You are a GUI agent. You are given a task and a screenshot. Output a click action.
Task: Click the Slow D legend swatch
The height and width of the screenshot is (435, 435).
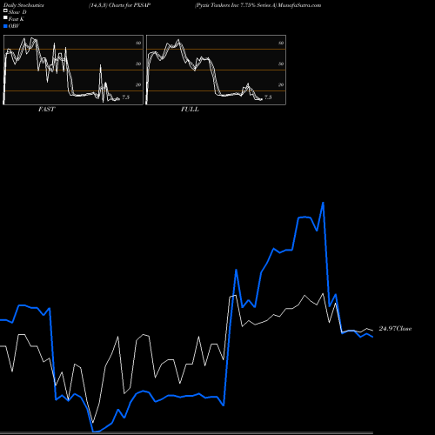click(5, 11)
